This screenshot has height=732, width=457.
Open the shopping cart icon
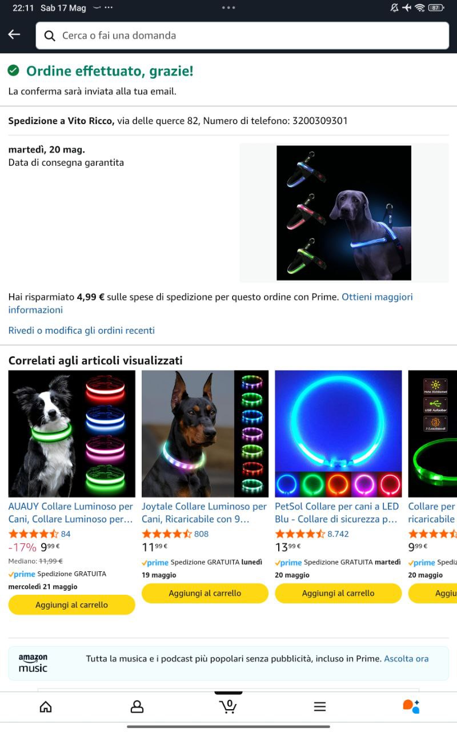[228, 706]
